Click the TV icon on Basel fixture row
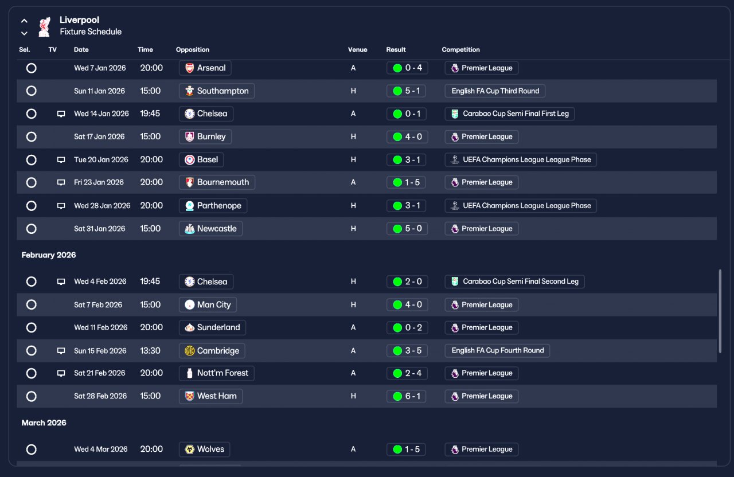The image size is (734, 477). coord(61,160)
